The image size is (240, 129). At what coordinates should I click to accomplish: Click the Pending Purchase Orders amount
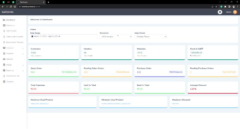click(229, 72)
